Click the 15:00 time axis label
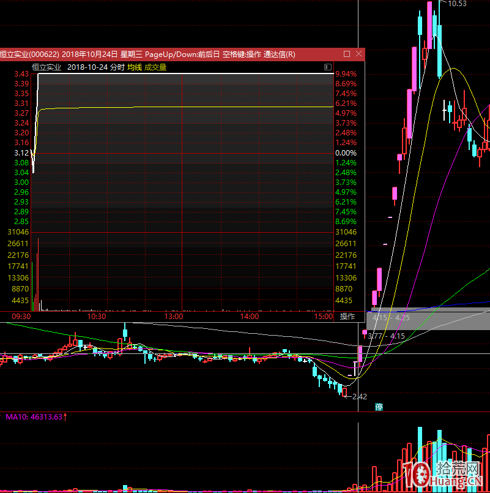Image resolution: width=490 pixels, height=493 pixels. [324, 316]
